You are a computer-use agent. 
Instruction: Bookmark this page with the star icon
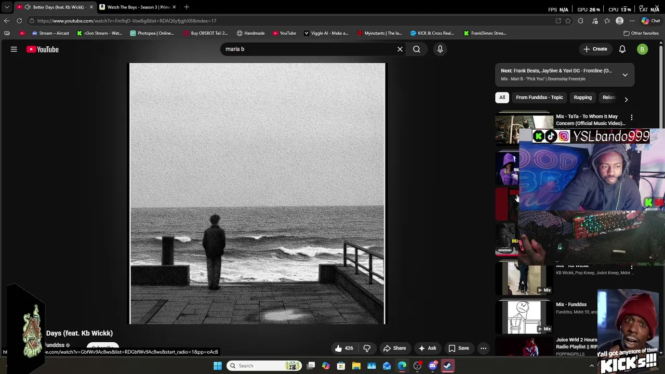tap(568, 21)
